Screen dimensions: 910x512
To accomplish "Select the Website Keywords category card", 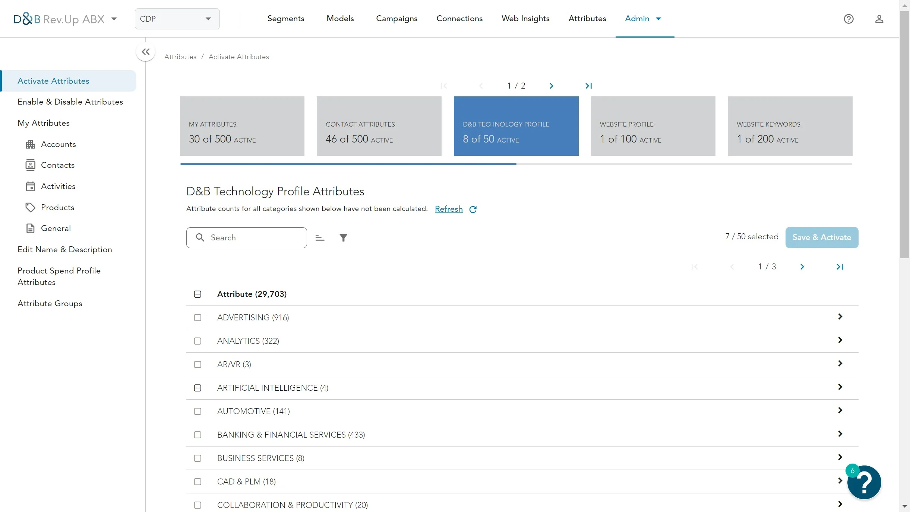I will pyautogui.click(x=790, y=126).
